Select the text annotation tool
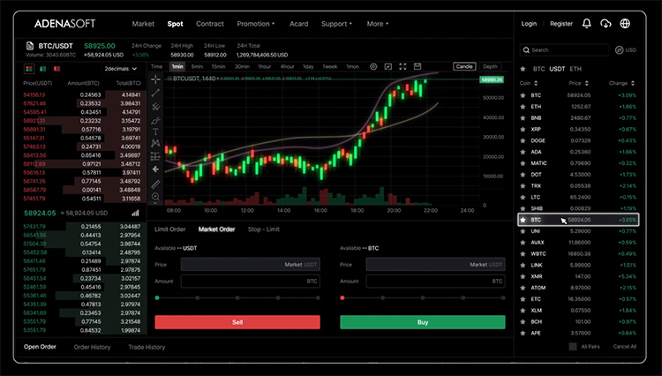This screenshot has height=376, width=662. pyautogui.click(x=156, y=131)
